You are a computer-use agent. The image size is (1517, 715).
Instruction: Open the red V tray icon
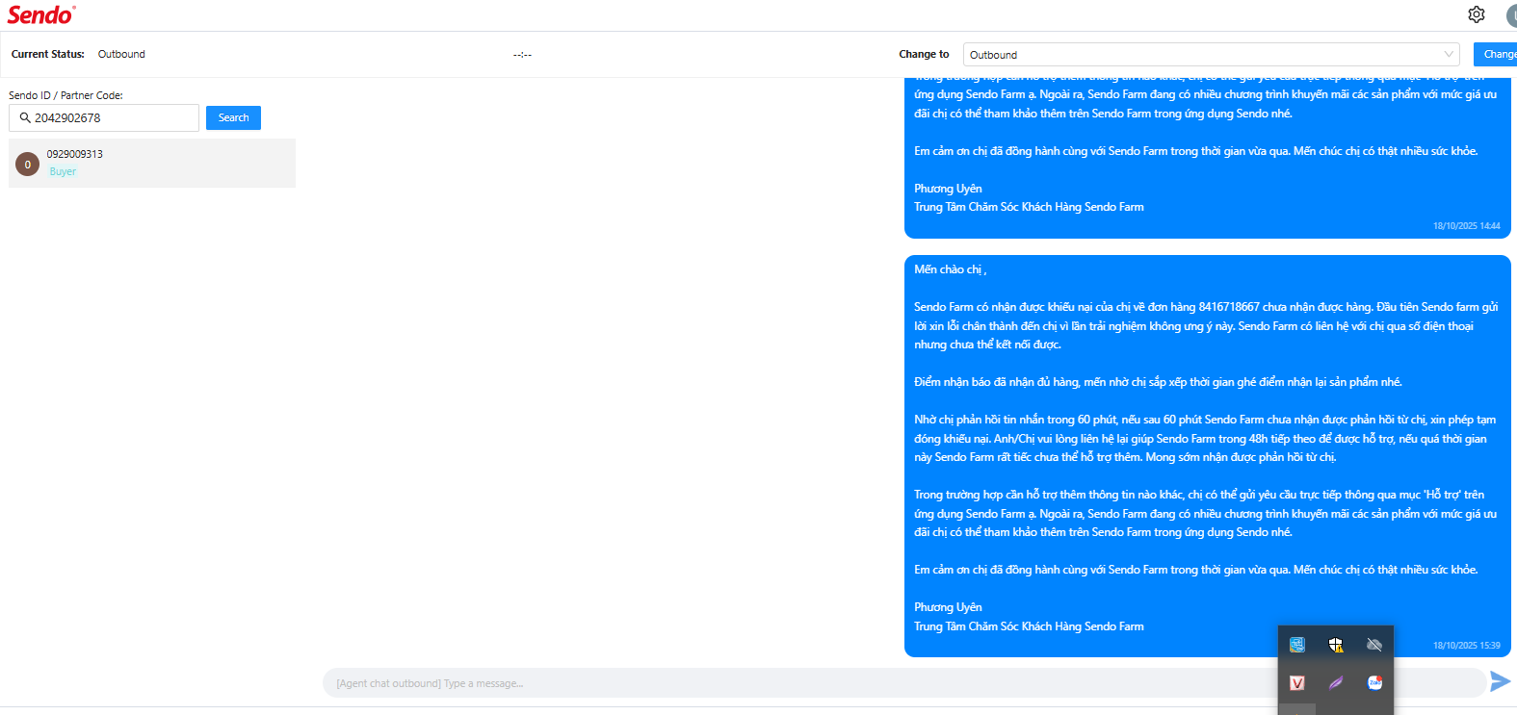(x=1297, y=683)
